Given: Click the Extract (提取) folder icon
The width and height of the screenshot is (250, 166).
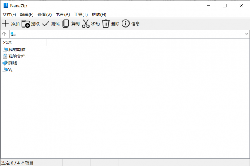Looking at the screenshot, I should [x=26, y=24].
